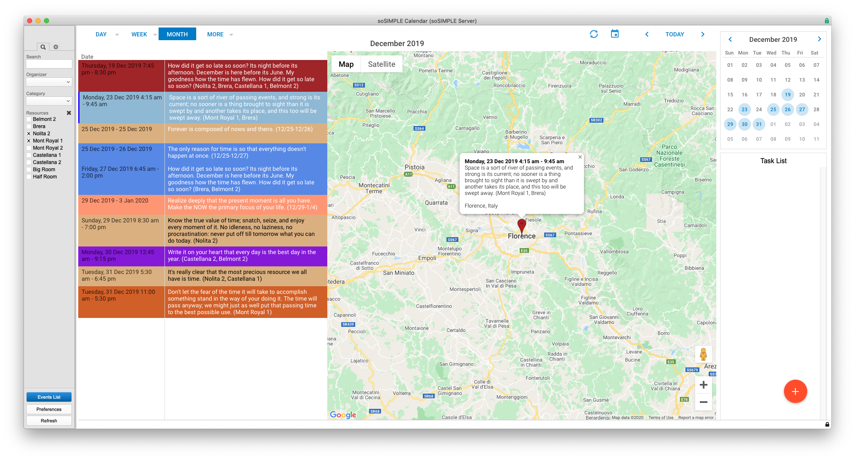Check the Half Room resource
855x460 pixels.
click(29, 177)
